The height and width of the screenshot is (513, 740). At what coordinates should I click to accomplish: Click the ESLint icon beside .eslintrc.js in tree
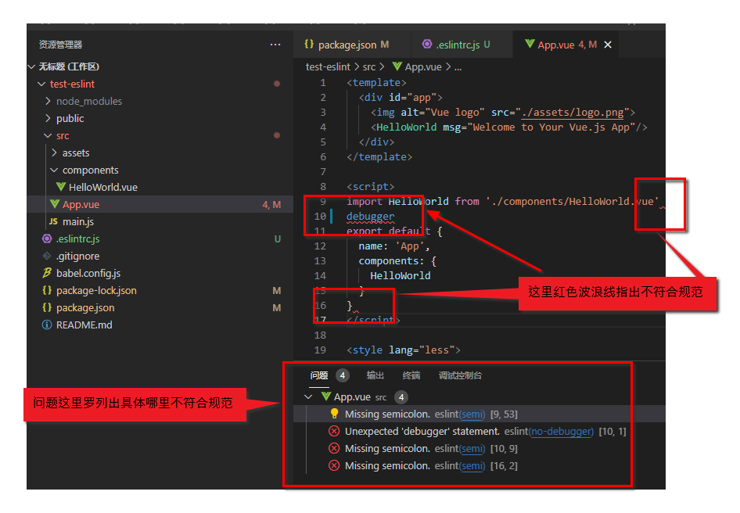pos(47,239)
